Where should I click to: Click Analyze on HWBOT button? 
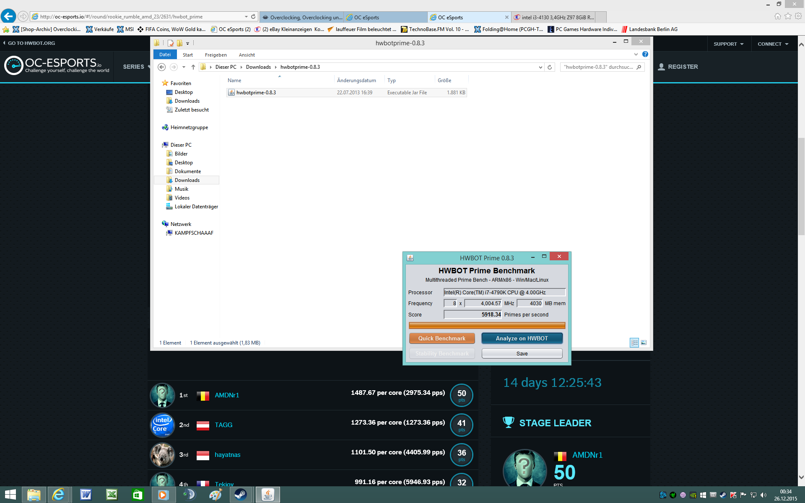(522, 338)
